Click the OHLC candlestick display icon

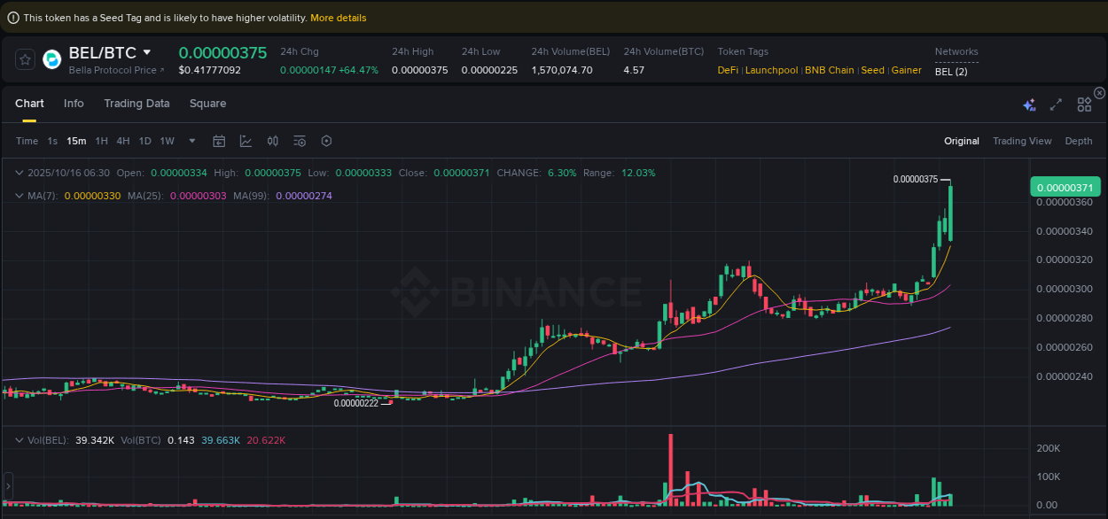273,141
